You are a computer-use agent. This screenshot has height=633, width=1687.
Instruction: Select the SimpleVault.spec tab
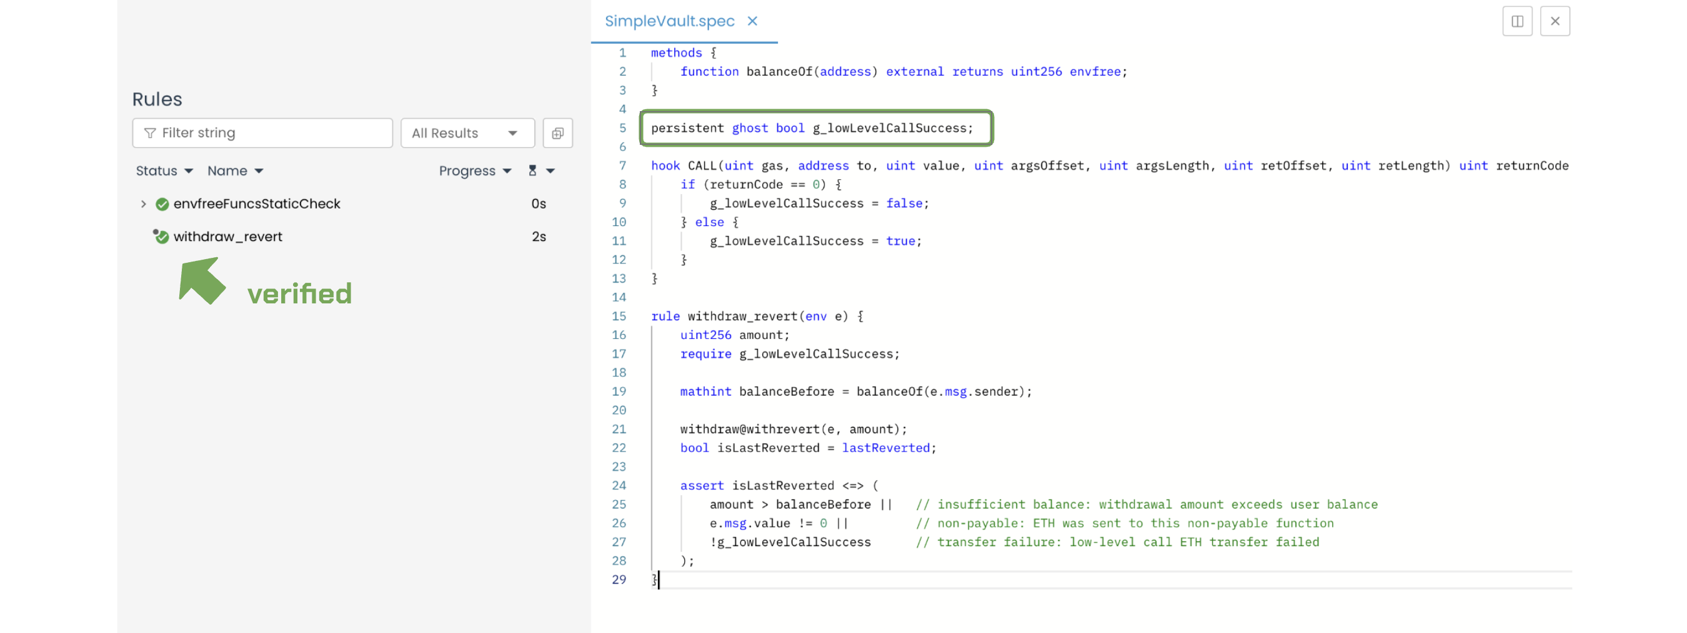[x=669, y=22]
